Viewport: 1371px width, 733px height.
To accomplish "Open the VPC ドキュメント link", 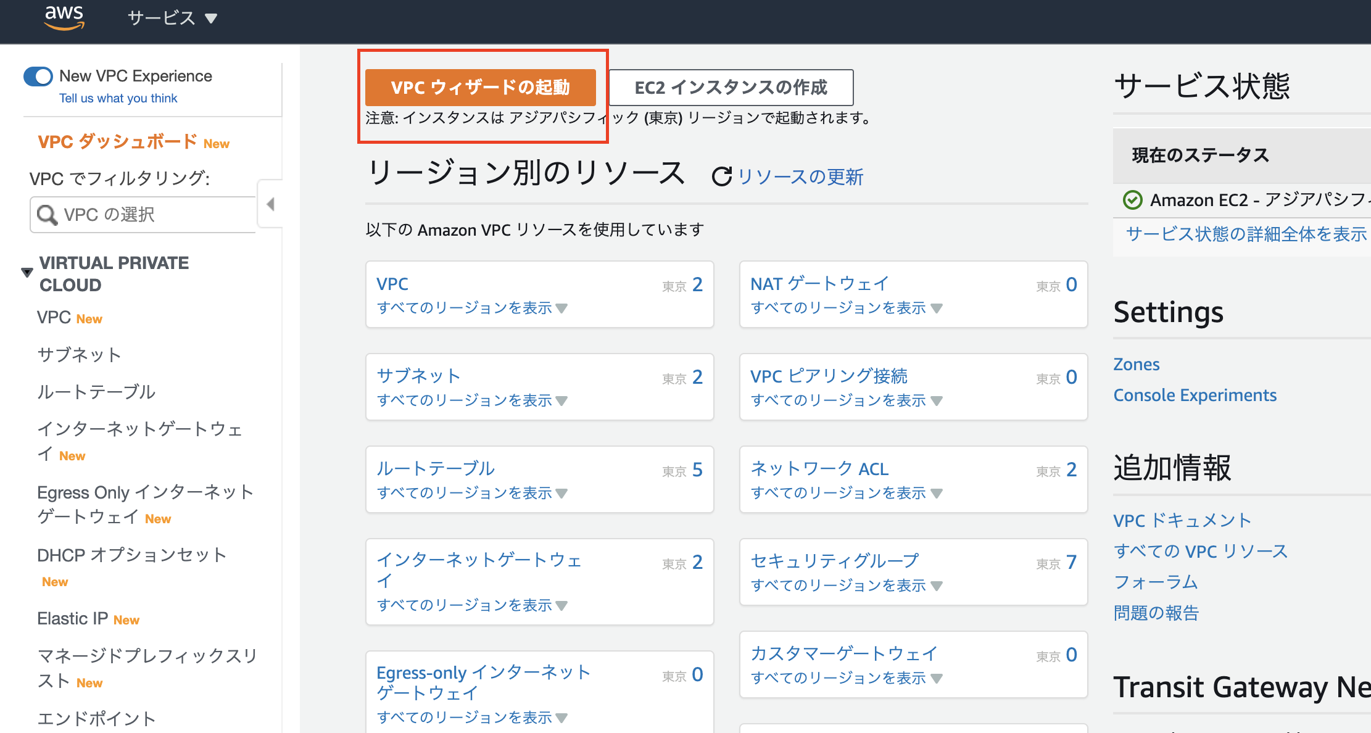I will 1182,520.
